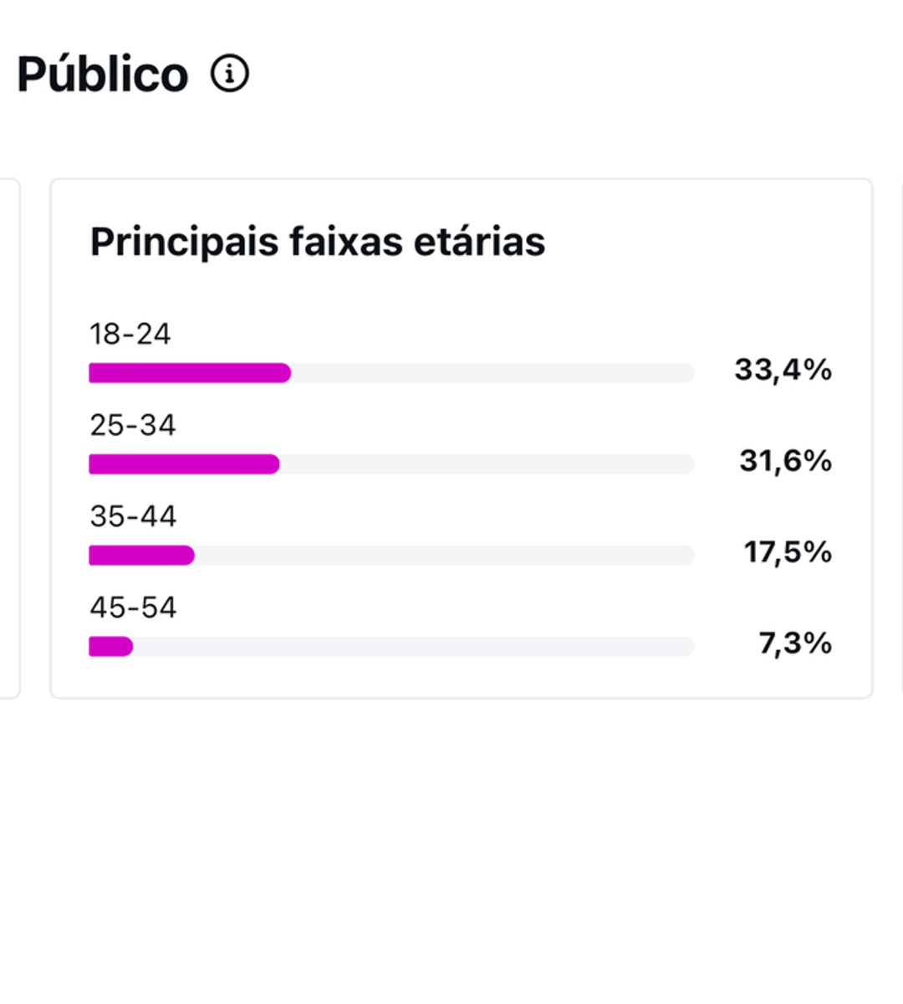Screen dimensions: 903x1004
Task: Select the 17,5% value text
Action: point(787,553)
